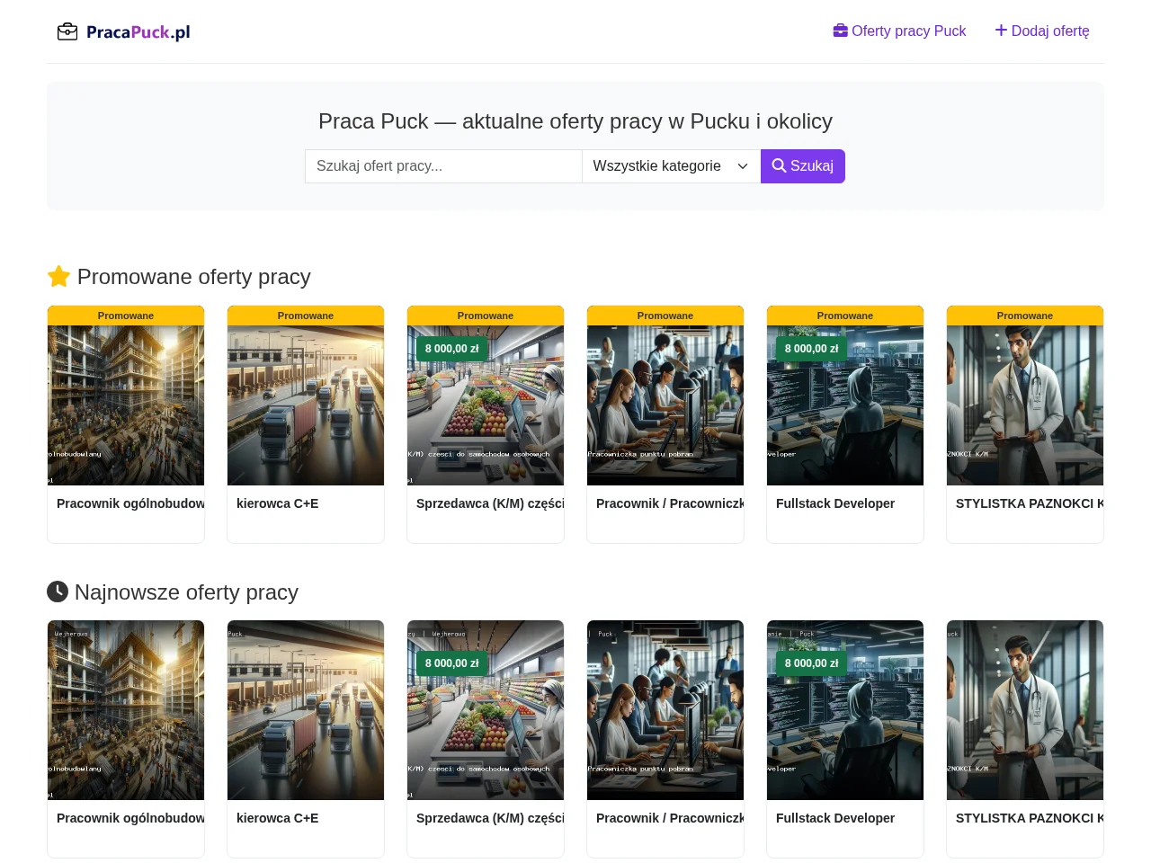Click promoted Fullstack Developer title

(x=835, y=503)
